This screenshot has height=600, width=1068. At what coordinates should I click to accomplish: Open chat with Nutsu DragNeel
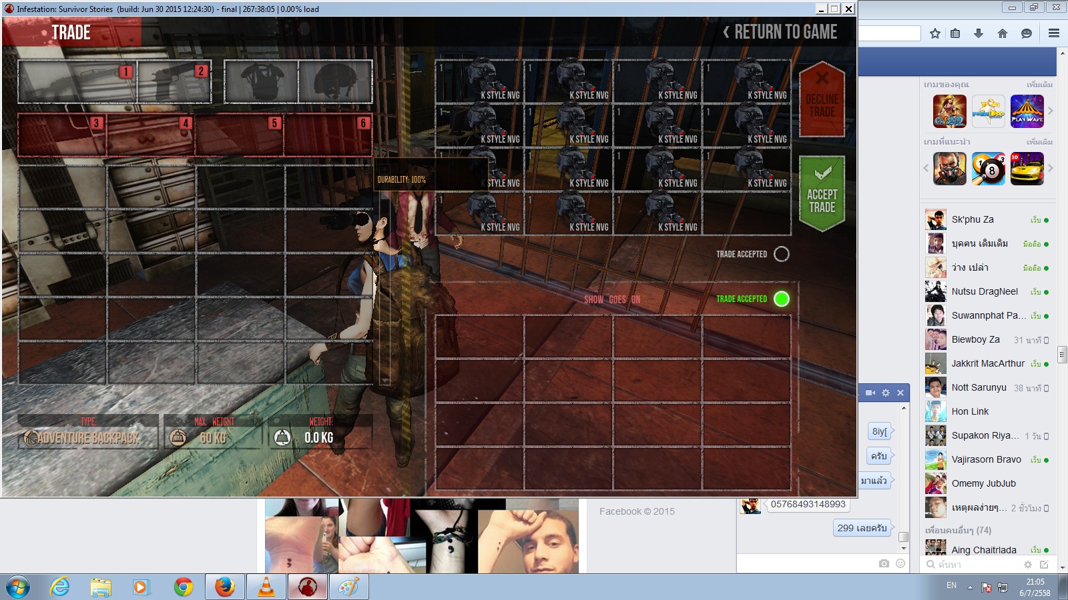pos(985,291)
